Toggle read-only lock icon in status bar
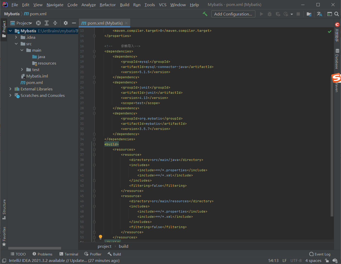The width and height of the screenshot is (341, 264). tap(327, 261)
